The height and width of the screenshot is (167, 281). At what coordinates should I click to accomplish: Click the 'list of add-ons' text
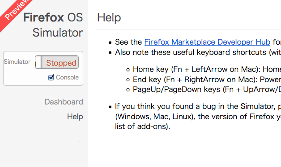[142, 127]
